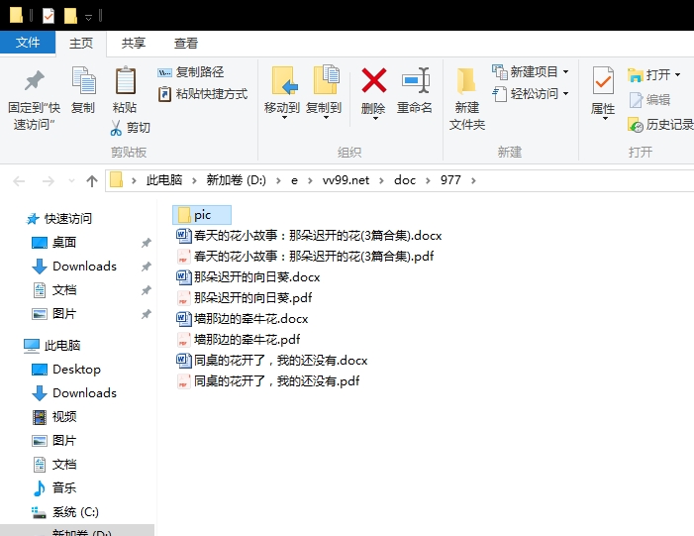Open 文档 under 此电脑
This screenshot has height=536, width=694.
(54, 465)
